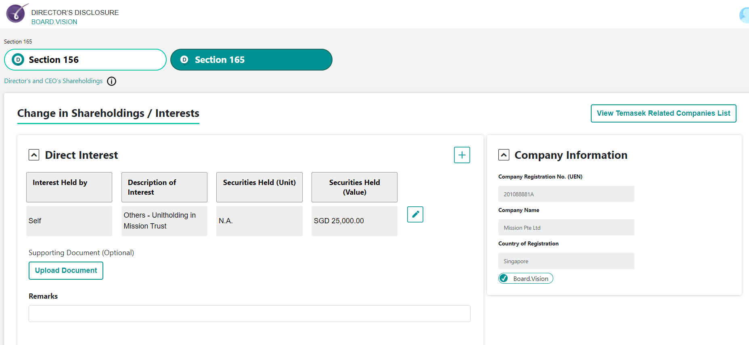Click the Company Name field

click(566, 227)
